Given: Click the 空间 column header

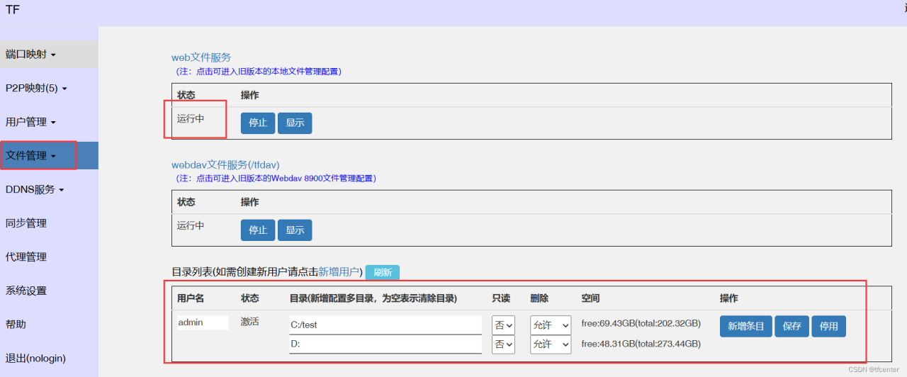Looking at the screenshot, I should pos(590,298).
